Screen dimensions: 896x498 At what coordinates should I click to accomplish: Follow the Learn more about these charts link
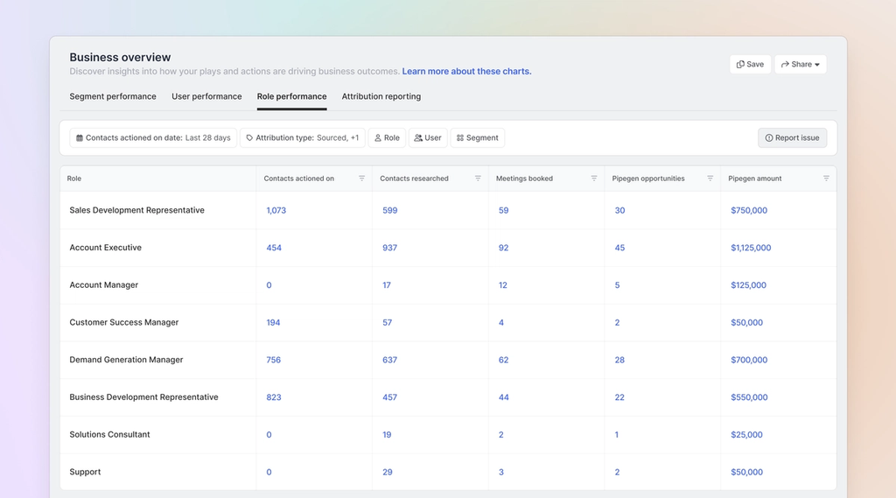466,72
